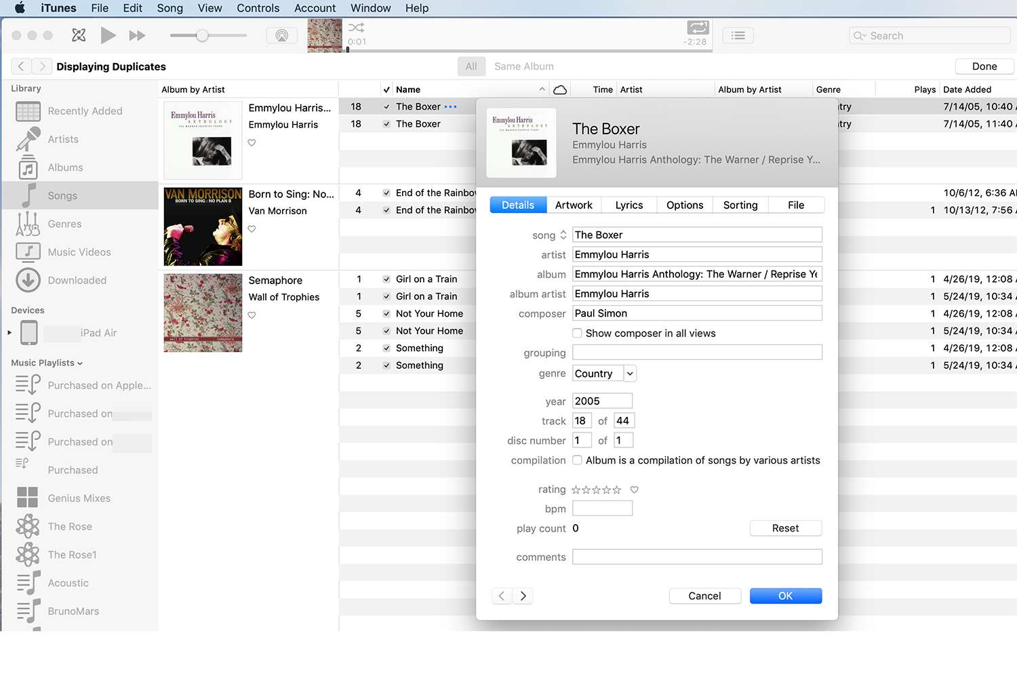This screenshot has height=678, width=1017.
Task: Love the Emmylou Harris album heart
Action: point(252,142)
